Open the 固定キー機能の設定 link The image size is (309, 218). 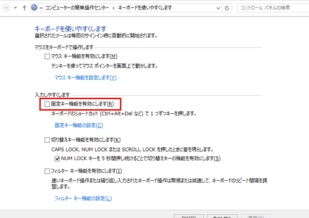click(79, 125)
